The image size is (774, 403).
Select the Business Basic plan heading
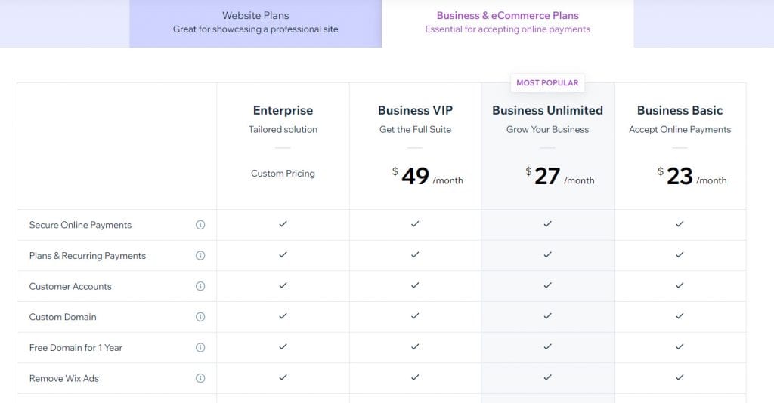pos(680,110)
